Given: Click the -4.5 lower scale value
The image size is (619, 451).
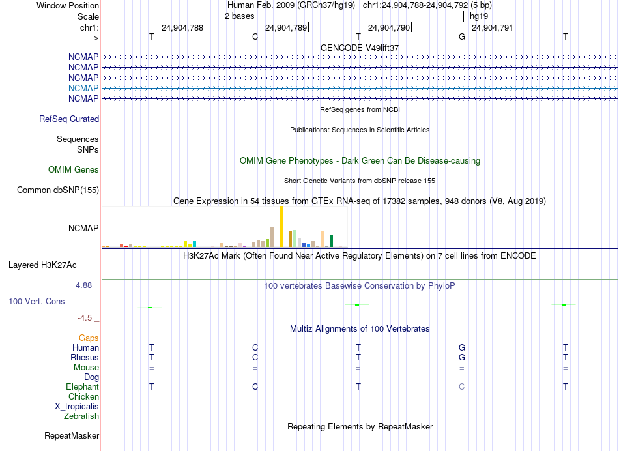Looking at the screenshot, I should pos(85,318).
